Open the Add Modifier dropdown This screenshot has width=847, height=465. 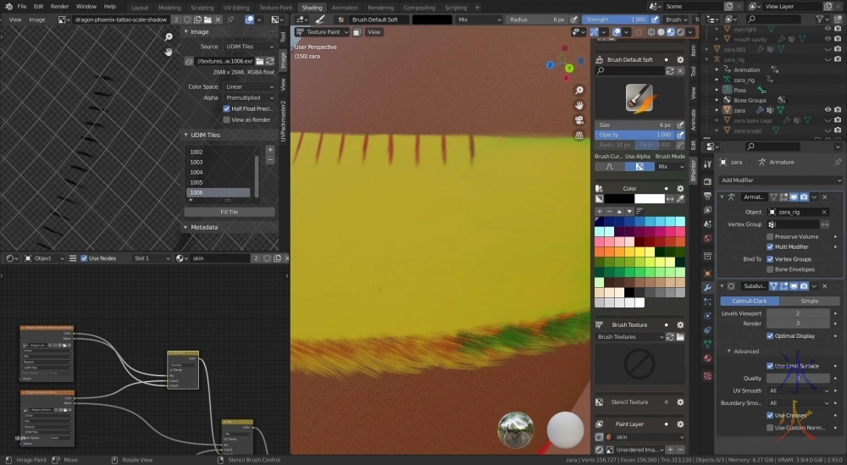click(x=779, y=180)
